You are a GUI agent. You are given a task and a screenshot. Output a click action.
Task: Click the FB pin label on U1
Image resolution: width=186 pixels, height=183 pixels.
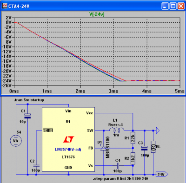tap(91, 148)
